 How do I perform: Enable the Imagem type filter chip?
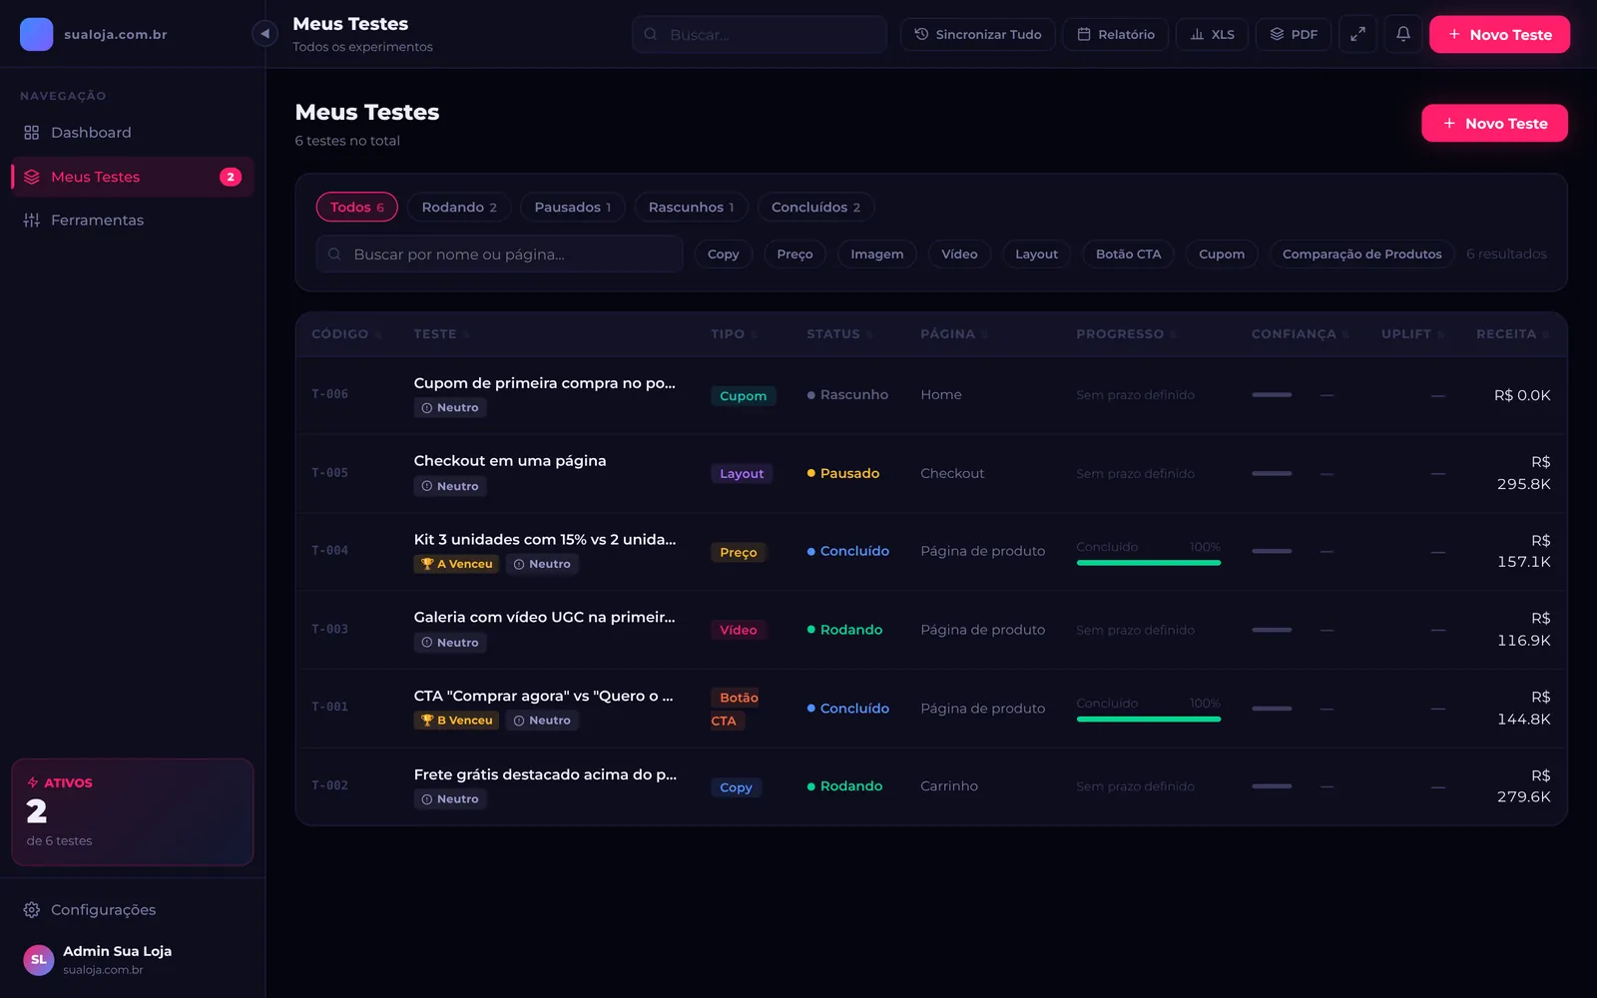tap(876, 254)
